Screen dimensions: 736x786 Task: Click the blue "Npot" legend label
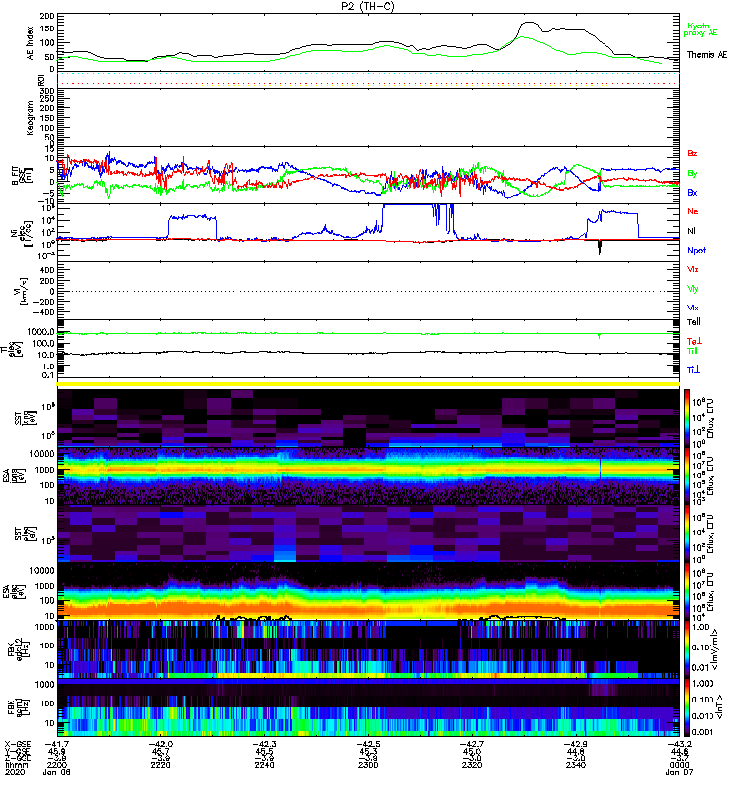[x=696, y=251]
